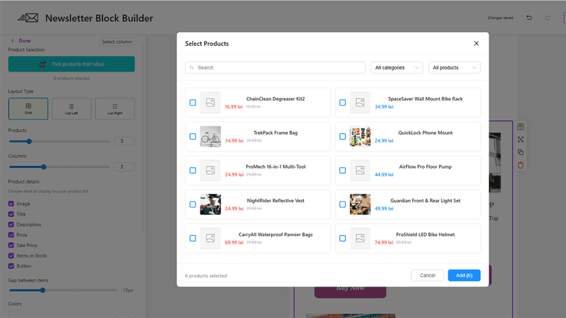Click the redo arrow icon

pyautogui.click(x=548, y=17)
